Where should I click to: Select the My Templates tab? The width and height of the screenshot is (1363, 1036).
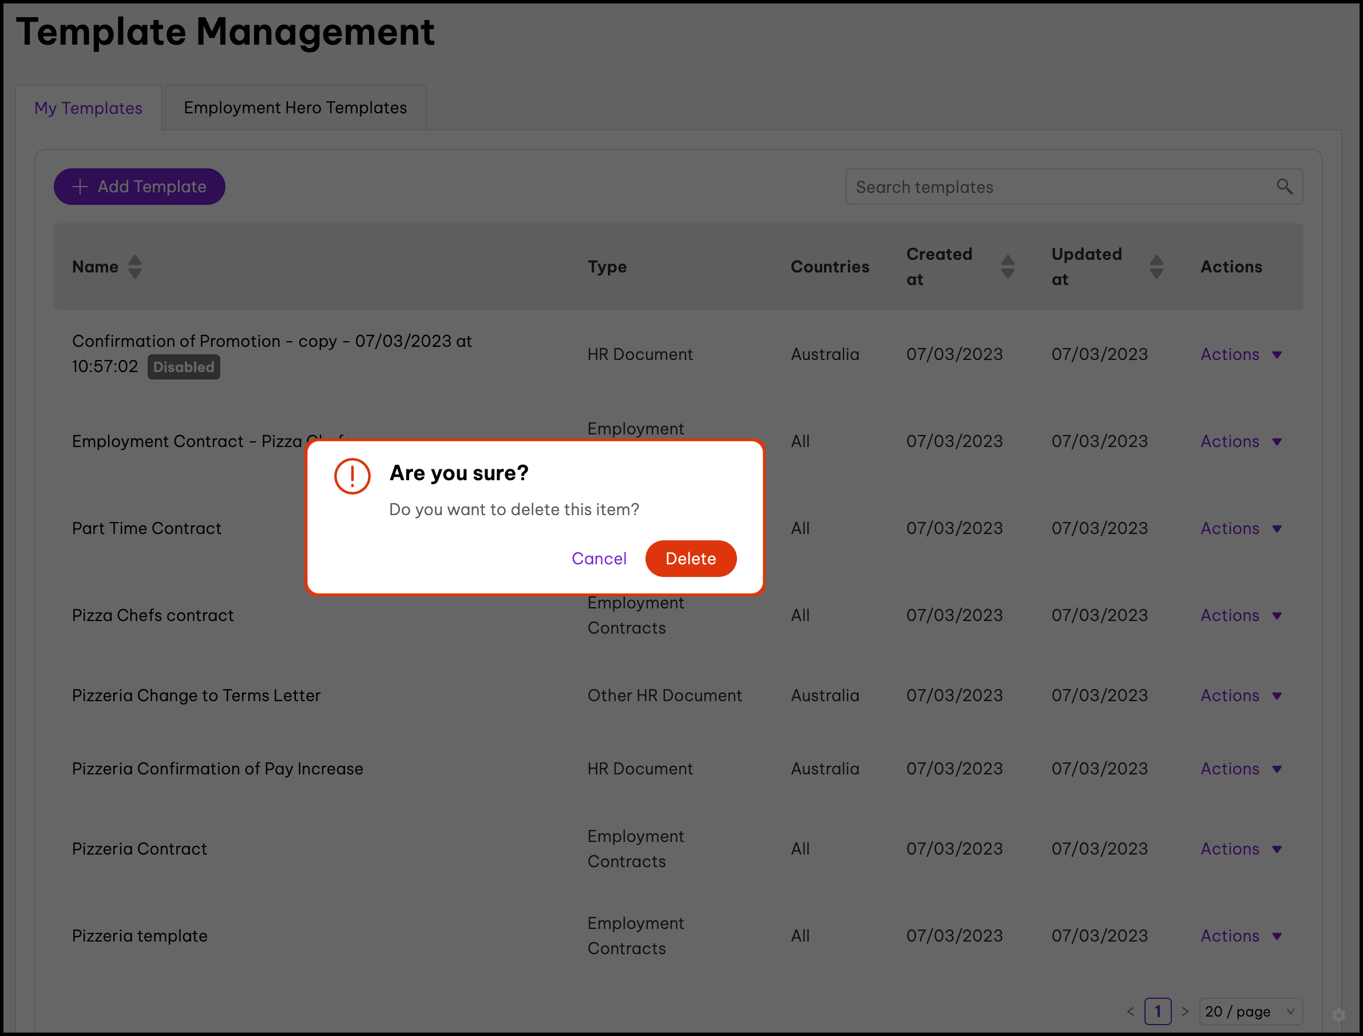click(88, 108)
